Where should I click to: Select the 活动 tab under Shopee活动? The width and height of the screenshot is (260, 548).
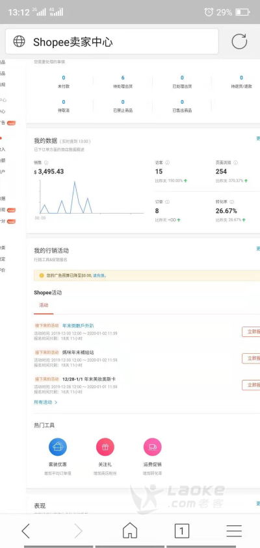44,305
